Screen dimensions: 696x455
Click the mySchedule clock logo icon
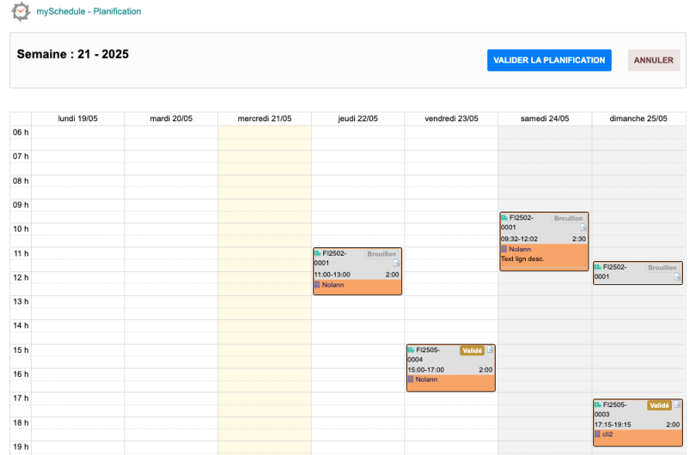click(x=21, y=12)
